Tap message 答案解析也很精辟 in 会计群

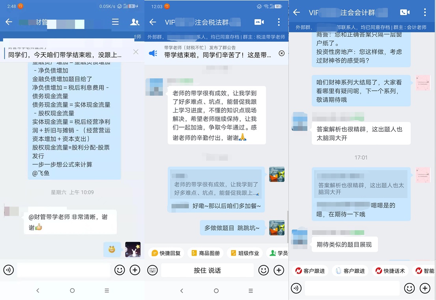pyautogui.click(x=361, y=133)
